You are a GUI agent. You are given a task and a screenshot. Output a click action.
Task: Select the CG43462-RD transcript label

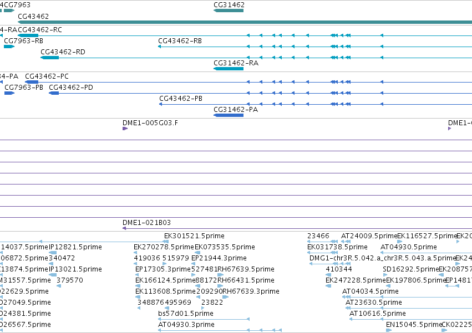(x=63, y=52)
